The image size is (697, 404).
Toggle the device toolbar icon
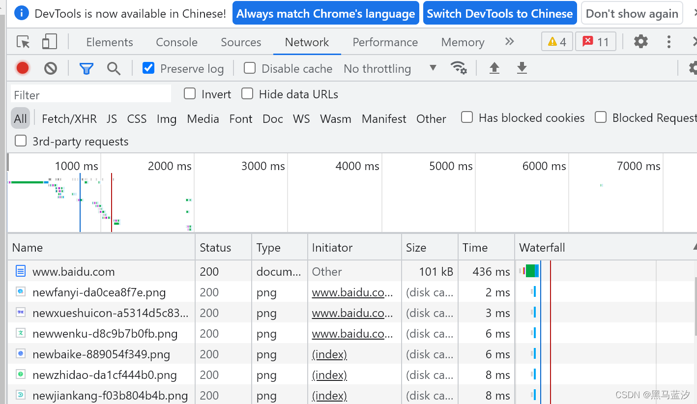[x=49, y=42]
